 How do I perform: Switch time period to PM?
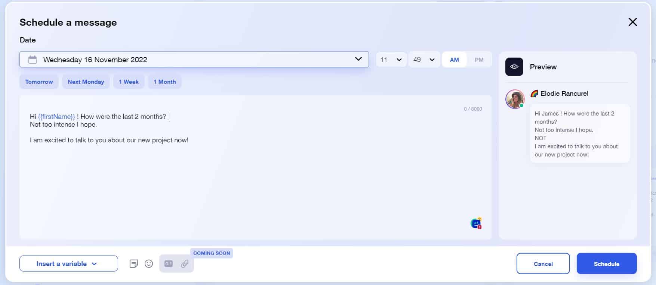[x=479, y=60]
